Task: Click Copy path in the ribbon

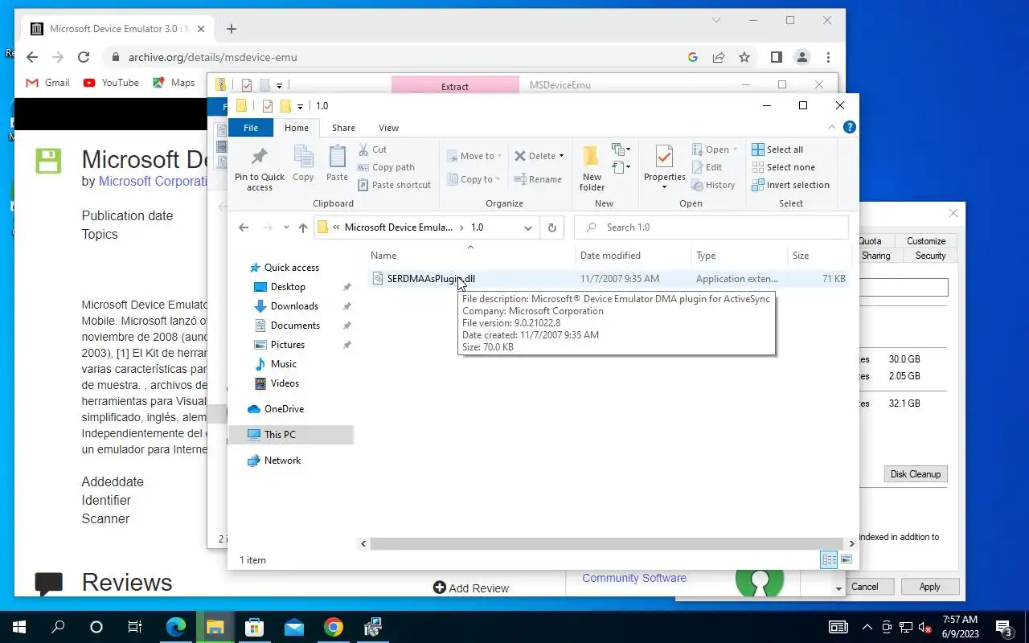Action: [x=385, y=167]
